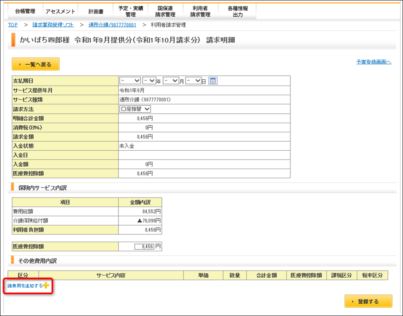Open the payment date day dropdown
Viewport: 403px width, 316px height.
[194, 81]
